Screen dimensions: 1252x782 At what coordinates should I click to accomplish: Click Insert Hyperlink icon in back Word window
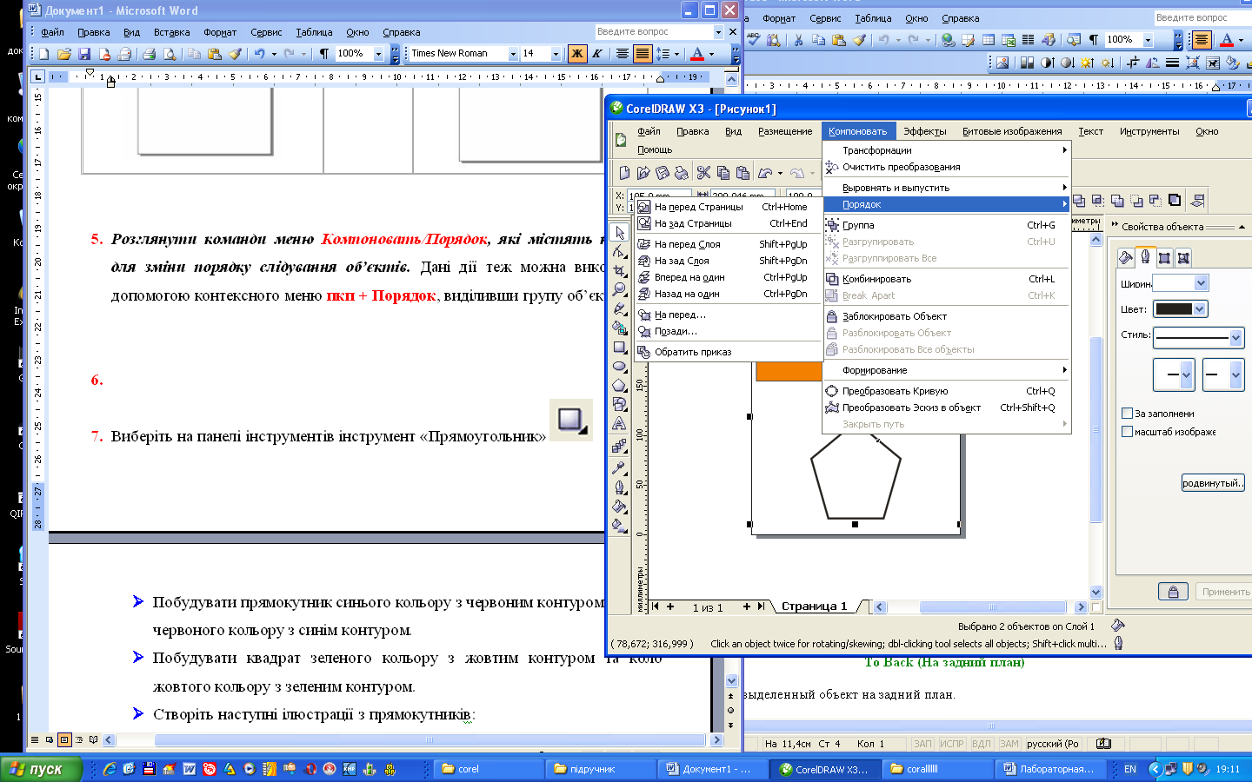(948, 40)
